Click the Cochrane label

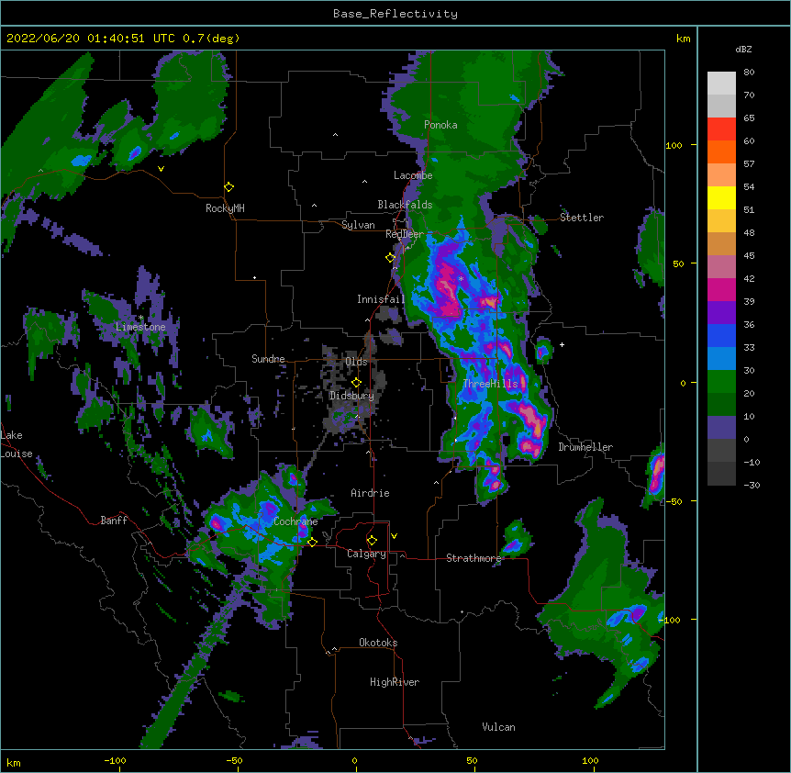[x=295, y=521]
